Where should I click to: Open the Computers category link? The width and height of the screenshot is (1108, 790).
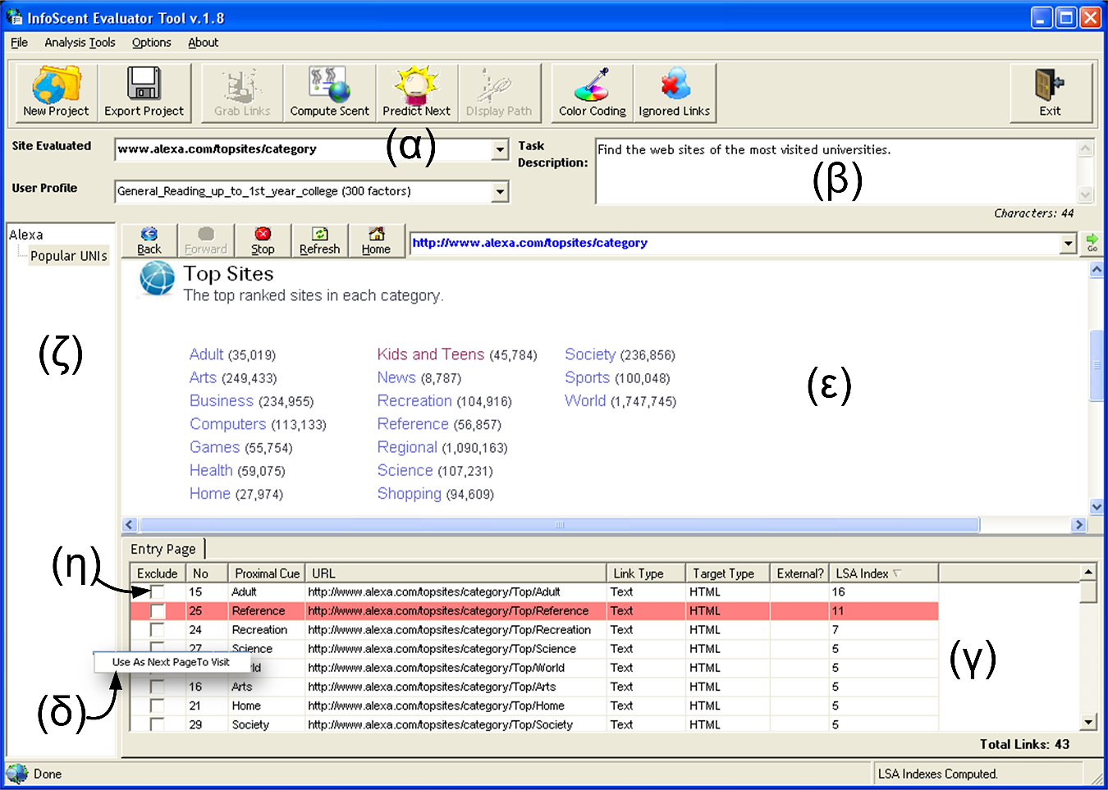coord(228,424)
